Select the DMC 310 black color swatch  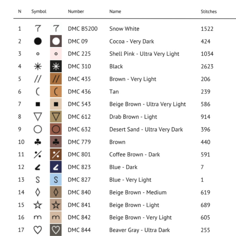coord(56,66)
